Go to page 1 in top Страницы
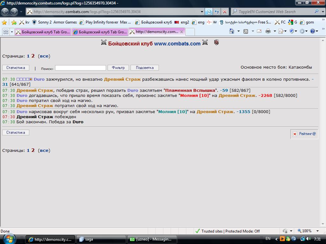The image size is (326, 244). tap(28, 56)
